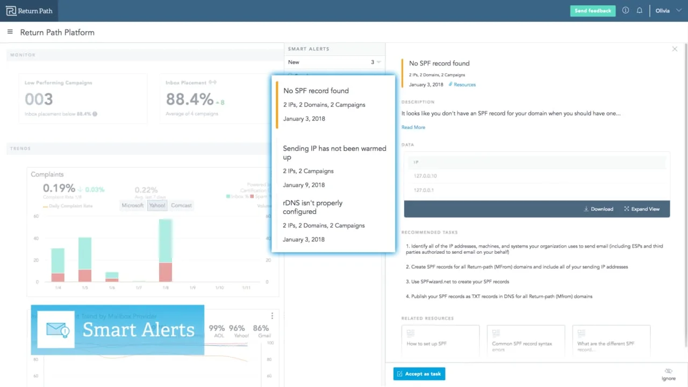Switch complaints chart to Microsoft
The image size is (688, 387).
tap(133, 205)
